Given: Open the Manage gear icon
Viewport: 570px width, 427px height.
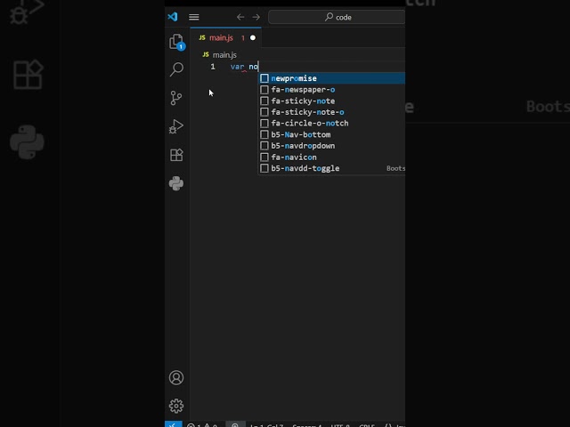Looking at the screenshot, I should coord(176,406).
